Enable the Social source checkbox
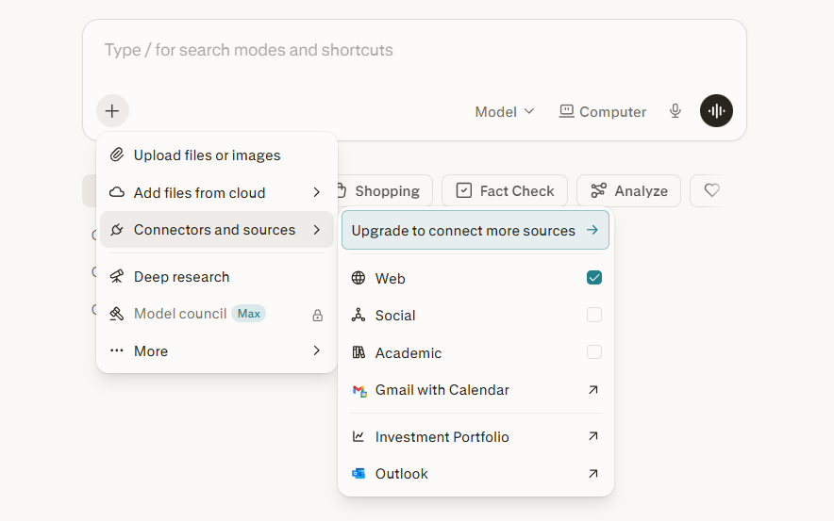Screen dimensions: 834x521 coord(594,315)
